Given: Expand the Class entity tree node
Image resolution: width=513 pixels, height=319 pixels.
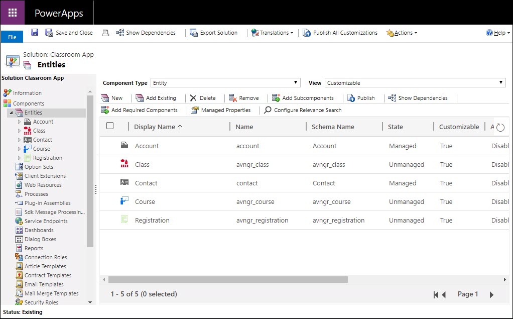Looking at the screenshot, I should coord(20,131).
